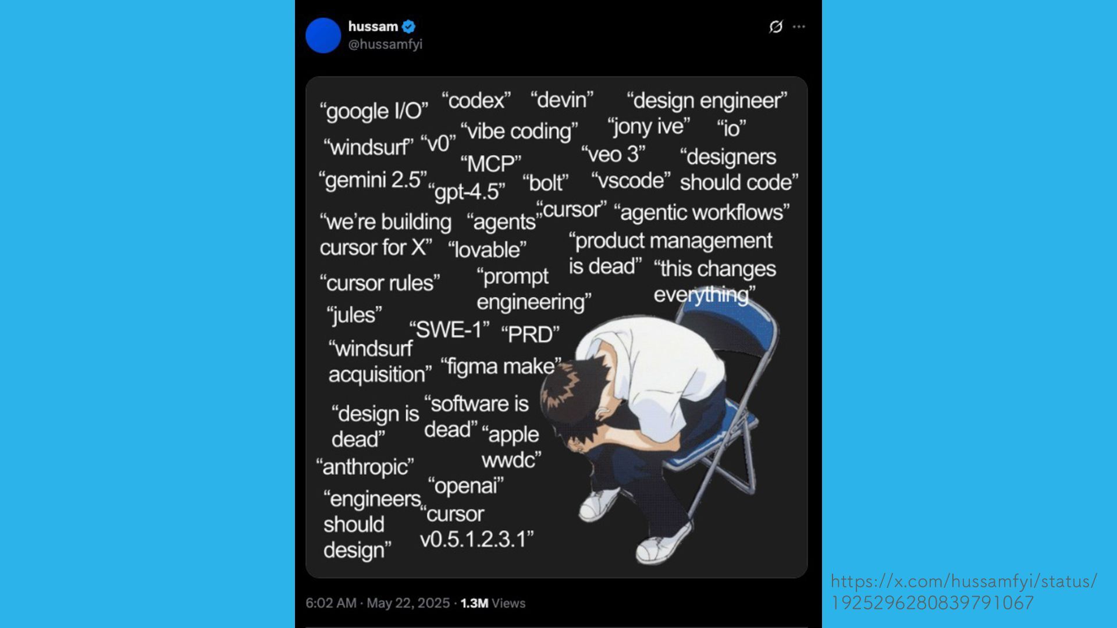This screenshot has height=628, width=1117.
Task: Click the "vibe coding" phrase in image
Action: click(519, 131)
